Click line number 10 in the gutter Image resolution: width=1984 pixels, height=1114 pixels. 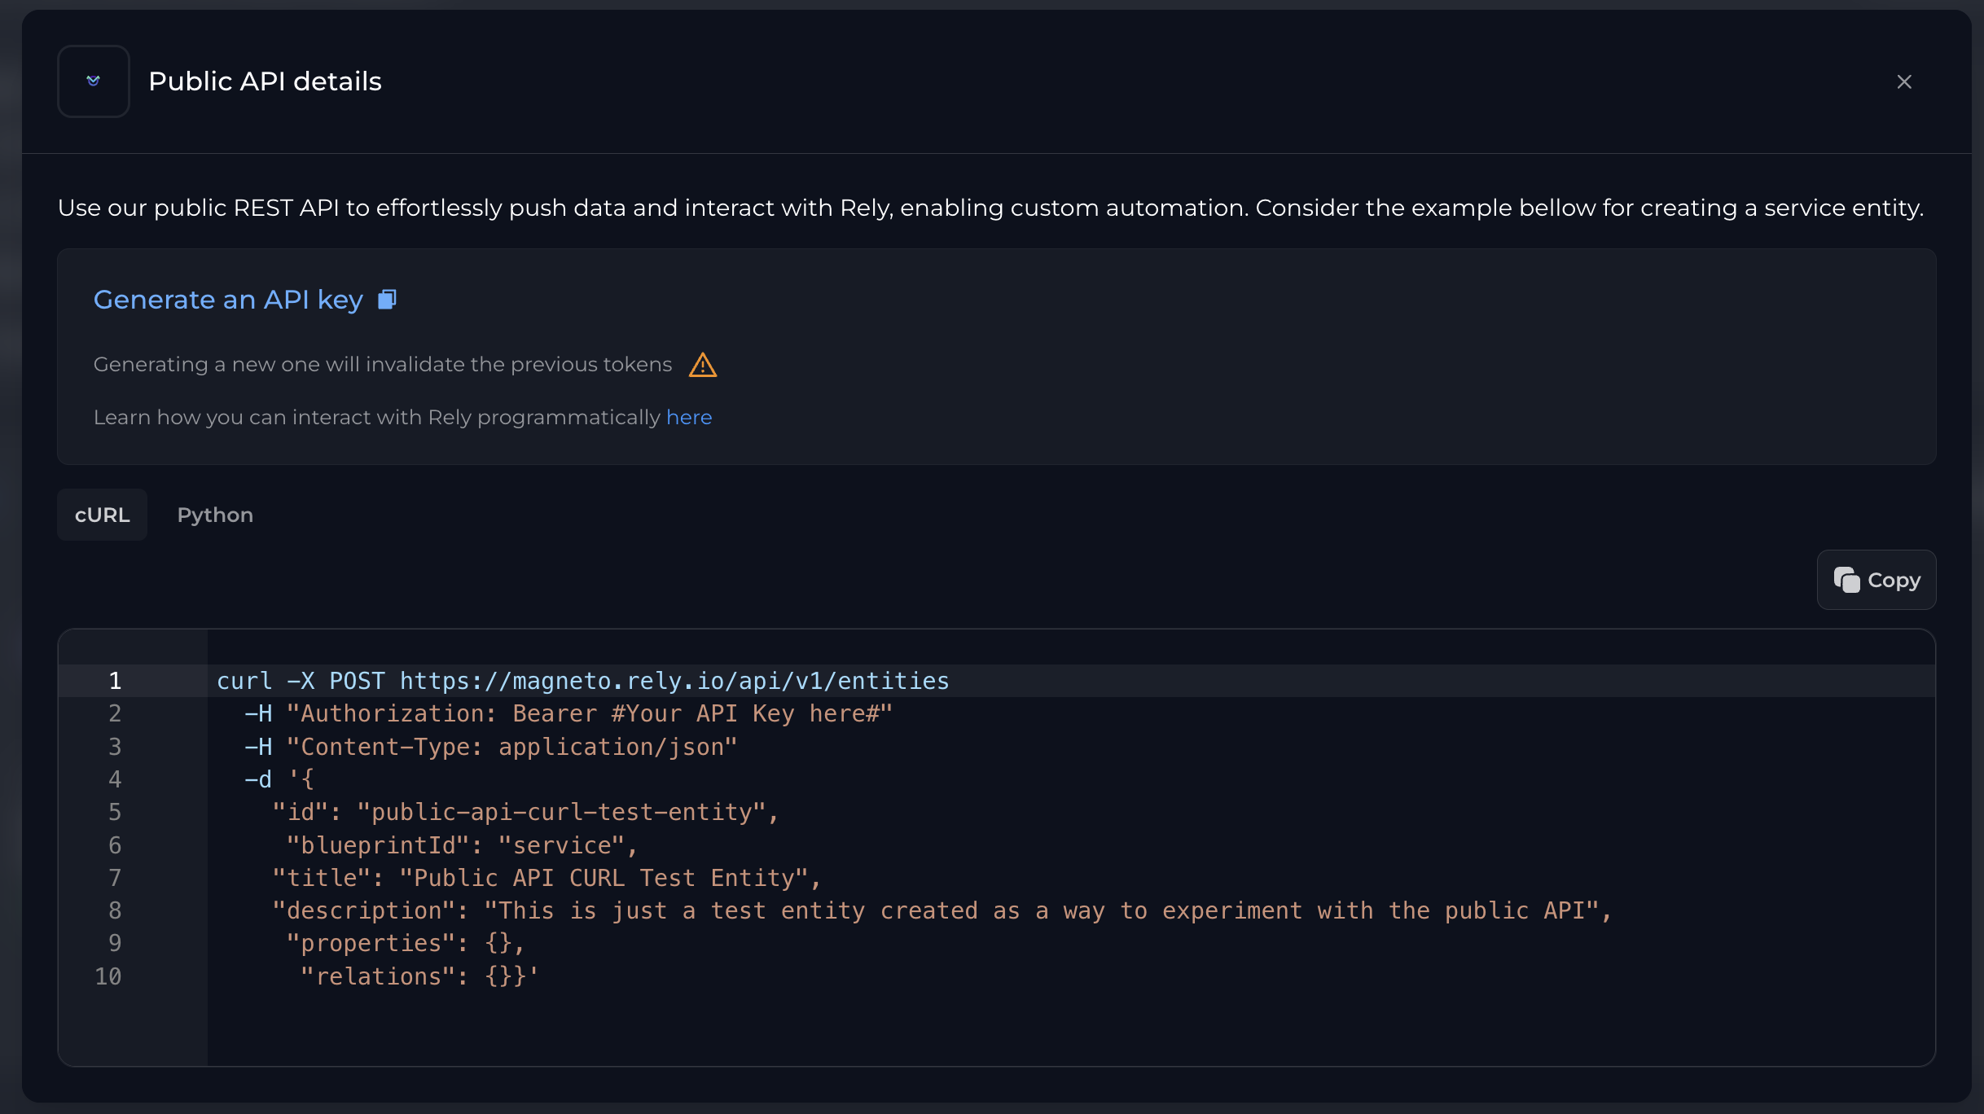(108, 976)
